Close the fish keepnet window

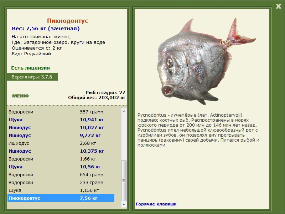click(x=278, y=6)
